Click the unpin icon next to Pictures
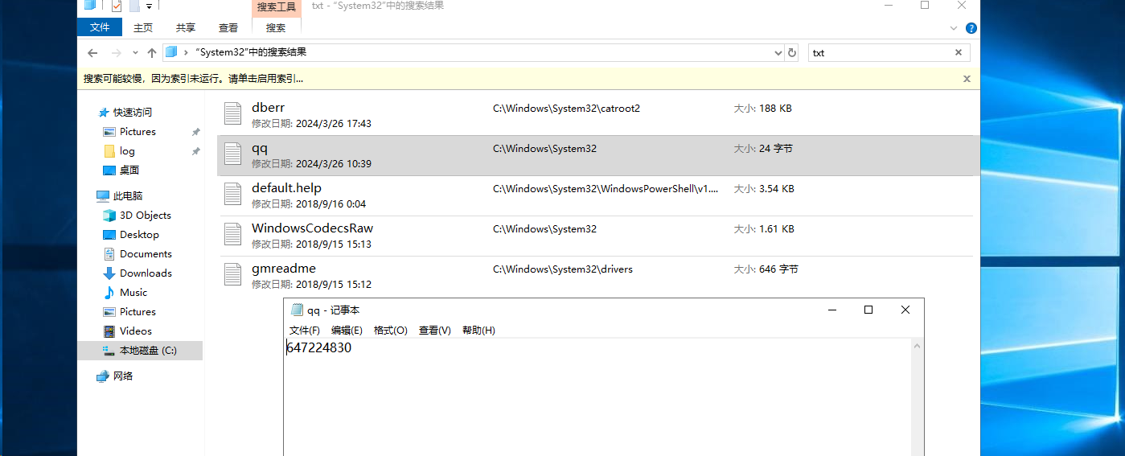The image size is (1125, 456). (x=195, y=132)
